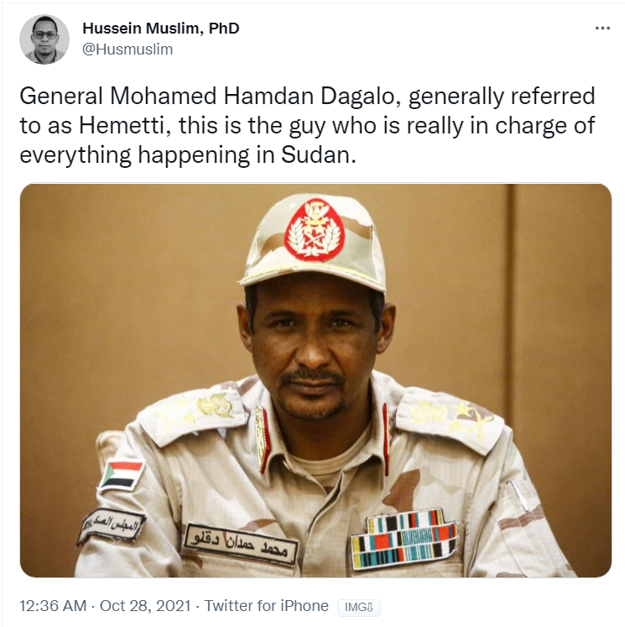Click the down arrow inside the IMG badge
This screenshot has height=627, width=625.
(x=369, y=608)
